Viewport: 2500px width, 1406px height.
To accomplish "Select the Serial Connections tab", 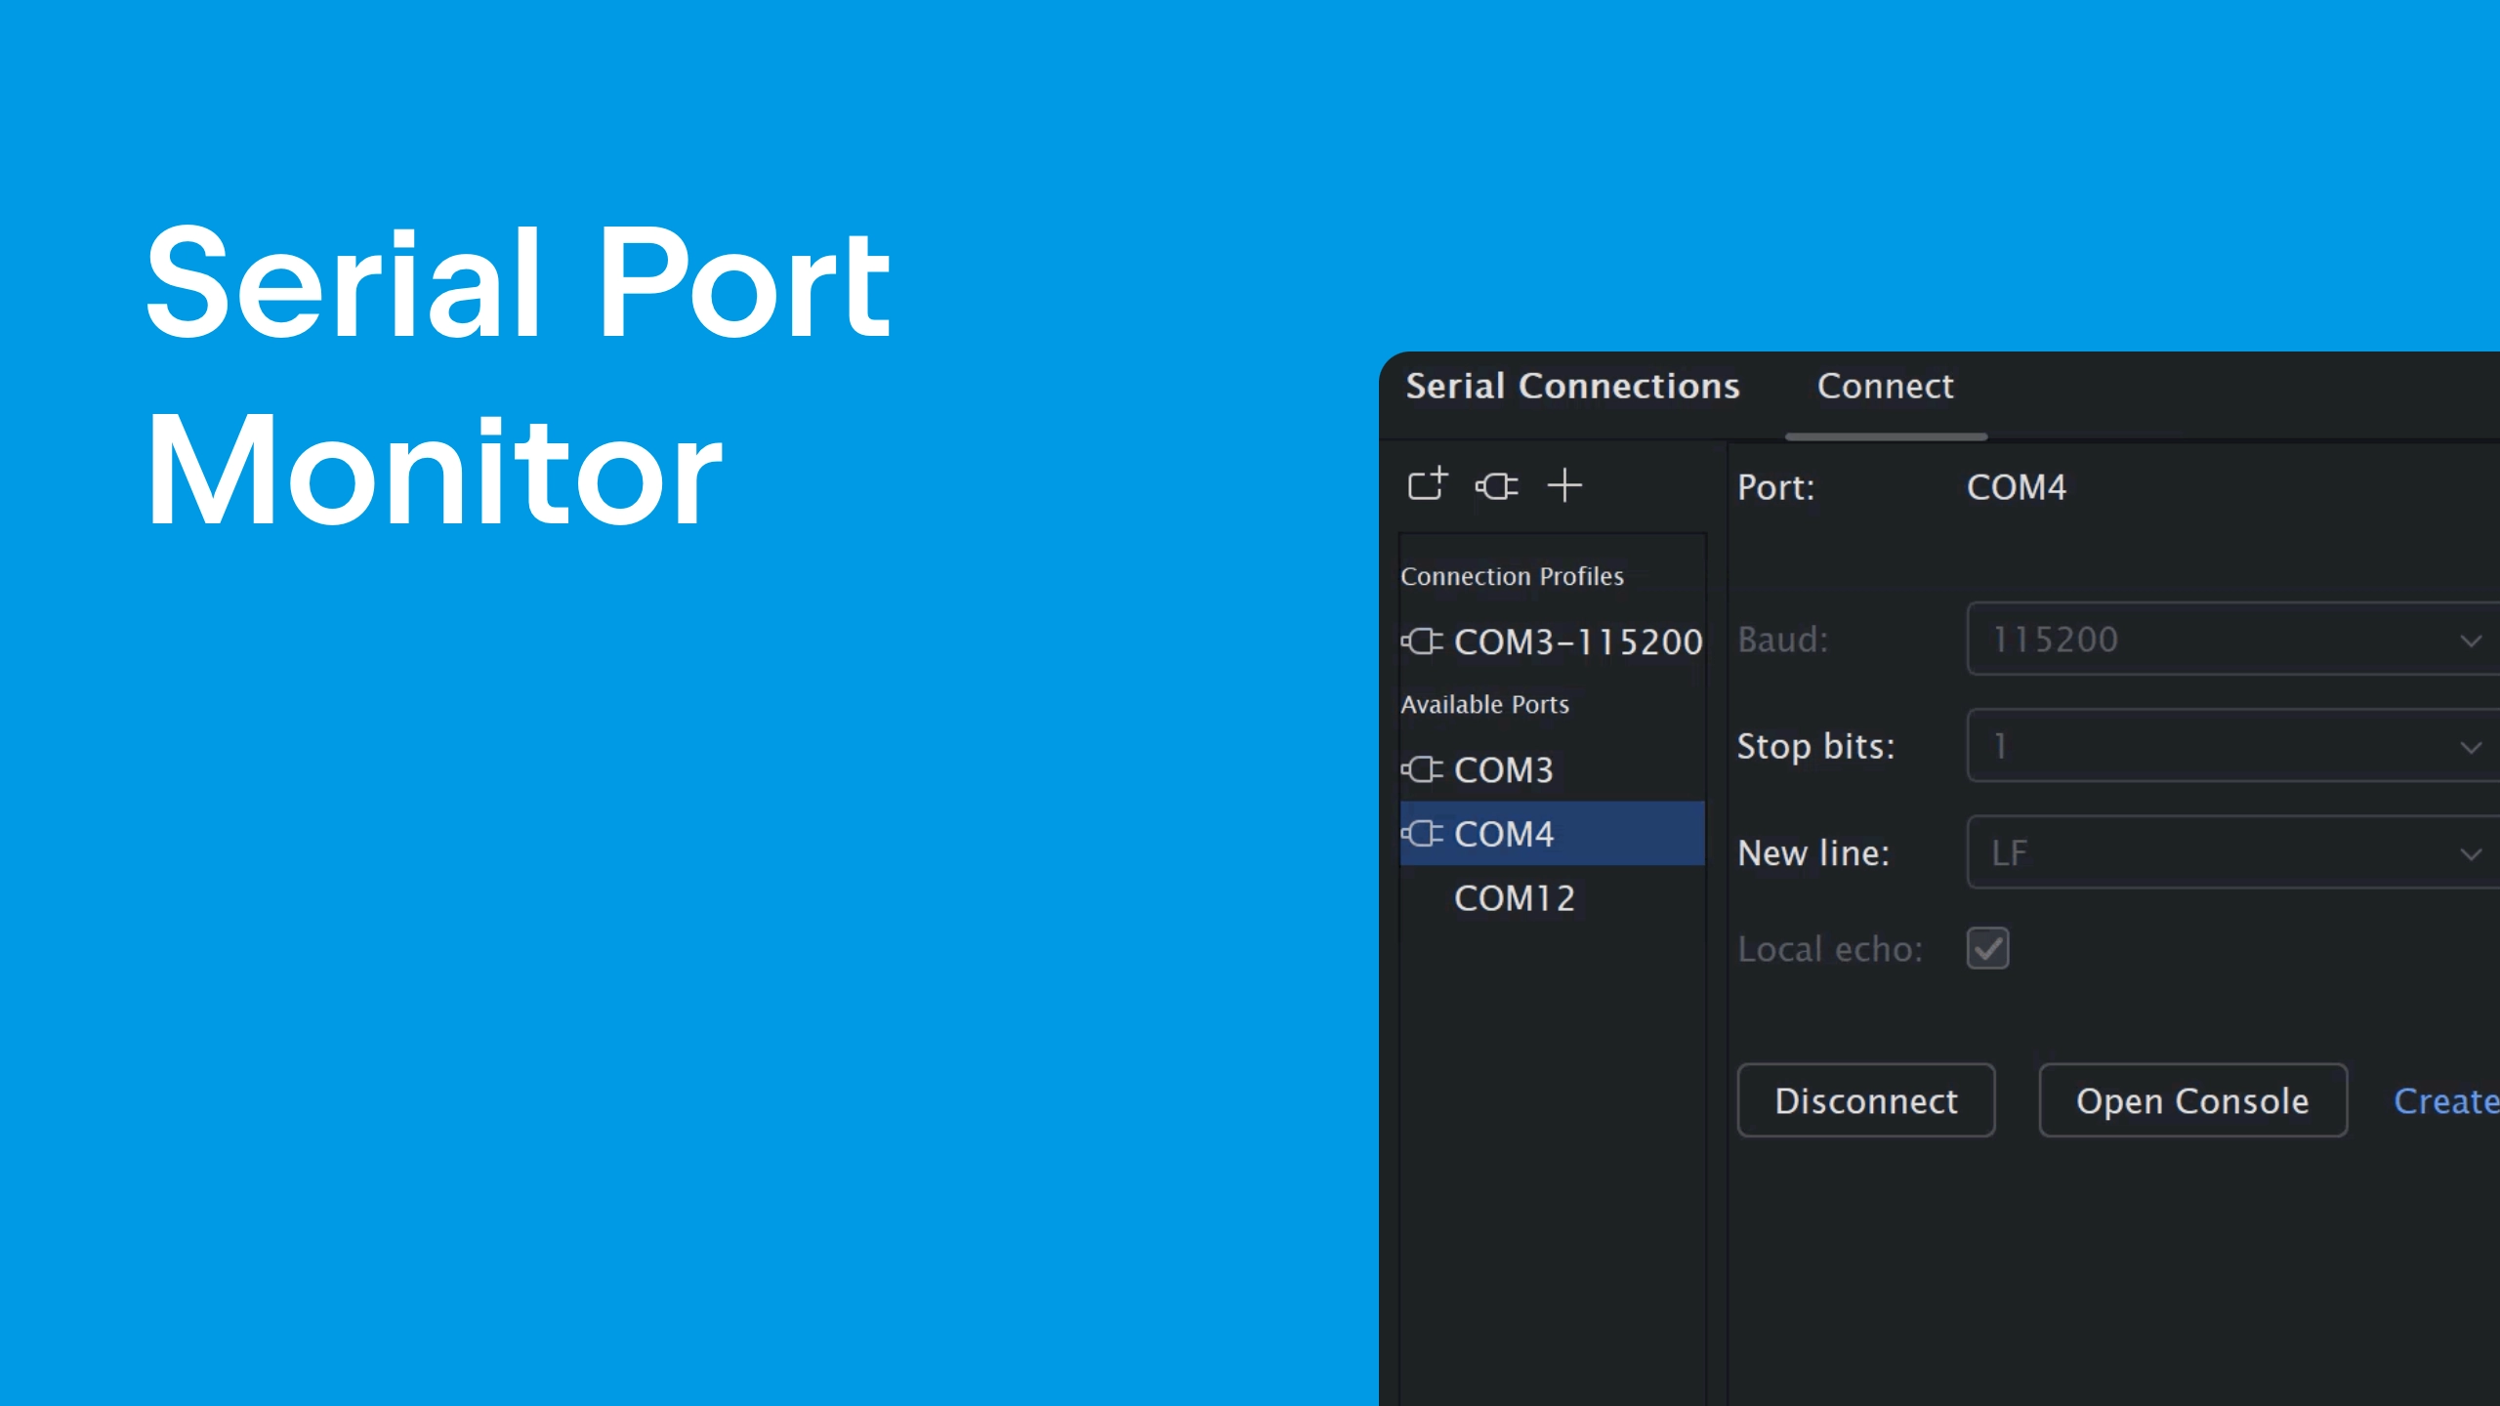I will (x=1573, y=385).
